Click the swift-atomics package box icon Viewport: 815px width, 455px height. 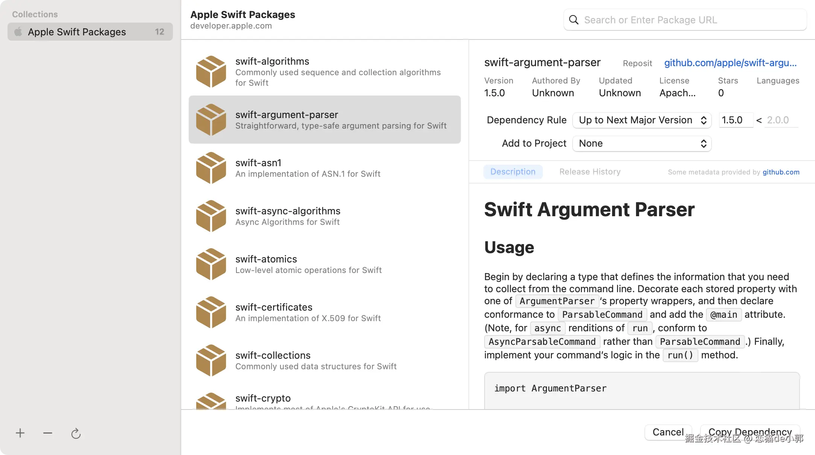(211, 264)
